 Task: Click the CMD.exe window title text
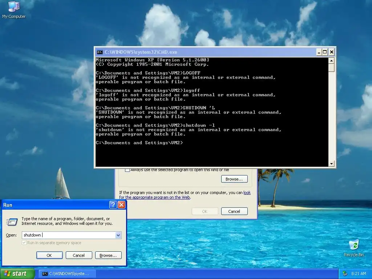141,52
